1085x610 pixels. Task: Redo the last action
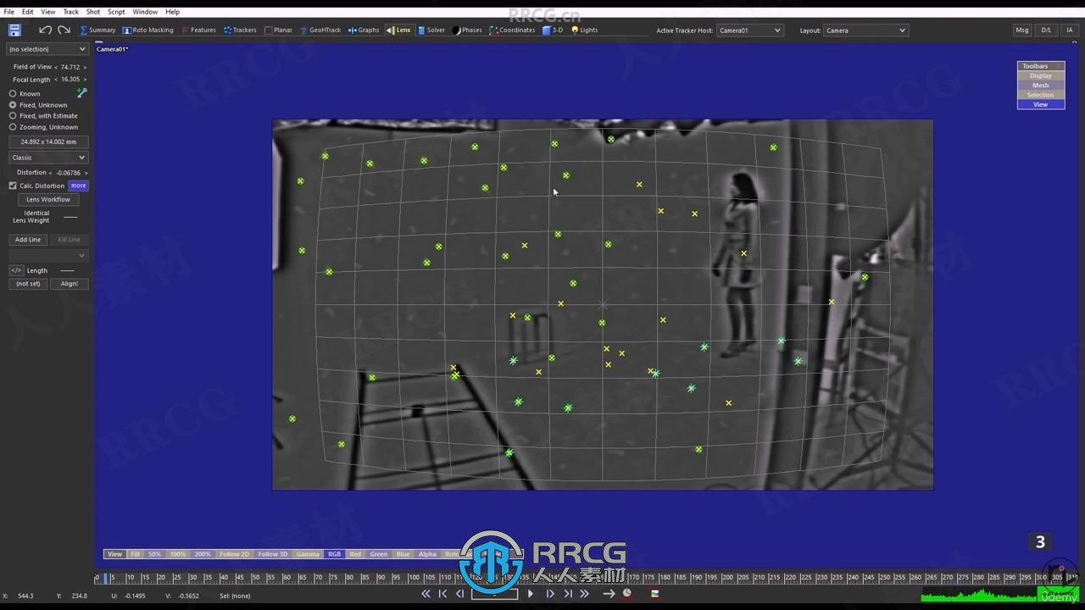coord(64,30)
